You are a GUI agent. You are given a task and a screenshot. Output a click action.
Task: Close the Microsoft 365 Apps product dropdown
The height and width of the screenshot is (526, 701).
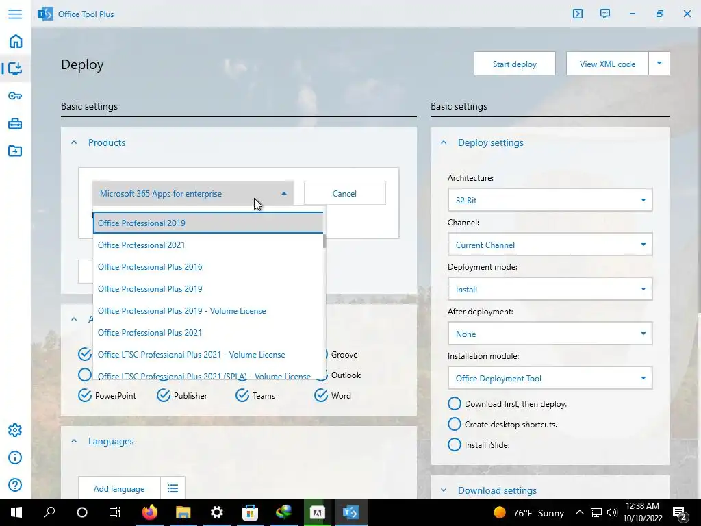point(192,193)
